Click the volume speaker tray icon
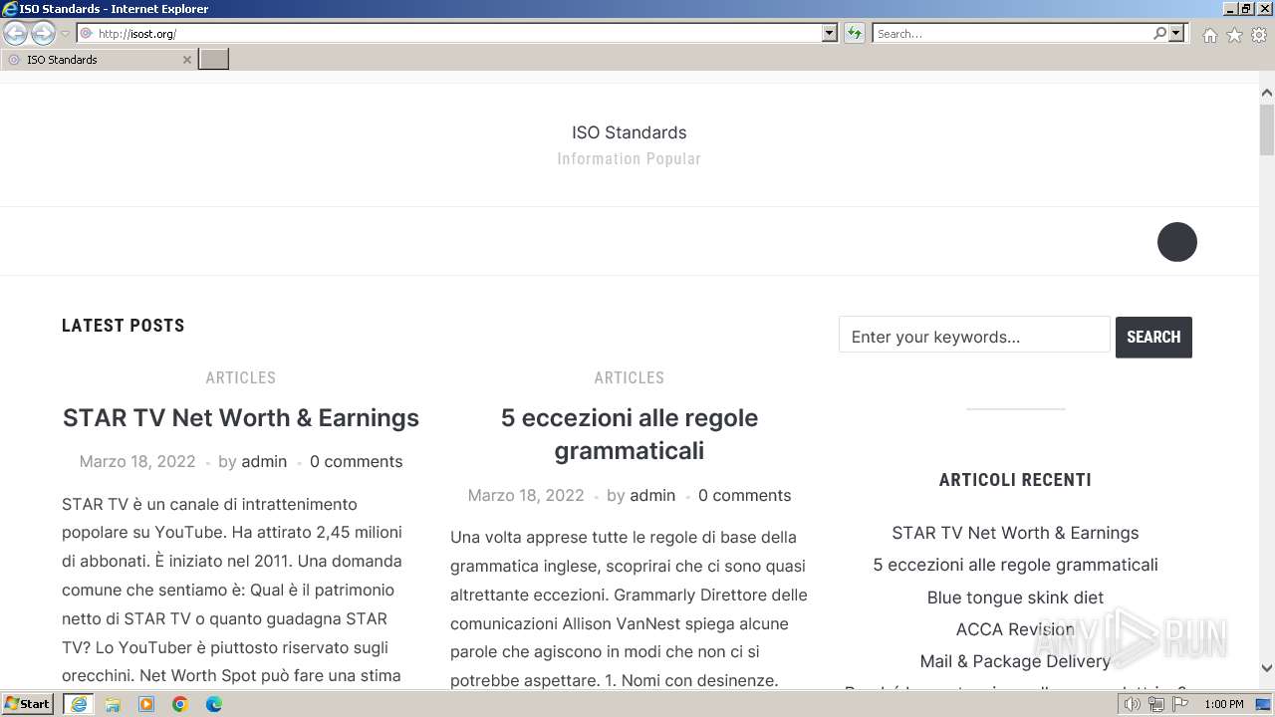This screenshot has width=1275, height=717. tap(1132, 704)
